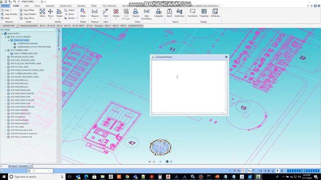The height and width of the screenshot is (180, 321).
Task: Click the Stretch tool
Action: [69, 10]
